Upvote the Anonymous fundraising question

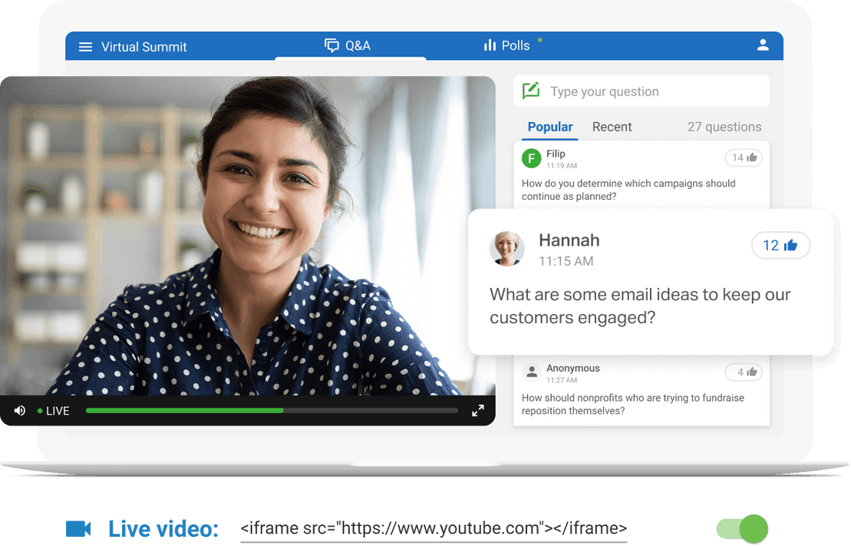[744, 371]
